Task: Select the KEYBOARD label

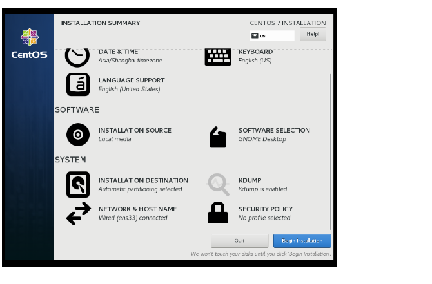Action: tap(256, 52)
